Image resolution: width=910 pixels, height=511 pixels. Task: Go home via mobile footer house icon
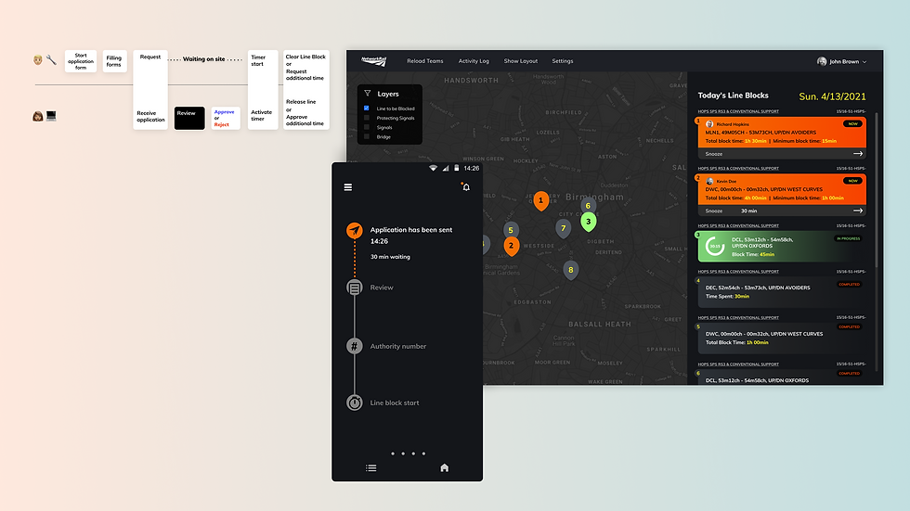coord(445,467)
